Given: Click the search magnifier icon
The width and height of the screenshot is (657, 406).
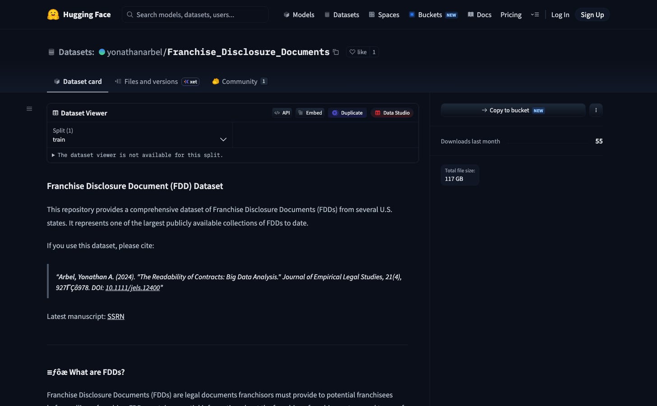Looking at the screenshot, I should tap(130, 14).
